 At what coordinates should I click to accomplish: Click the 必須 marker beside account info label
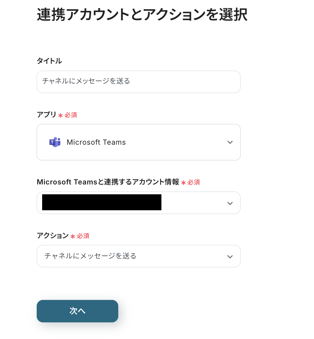click(194, 182)
